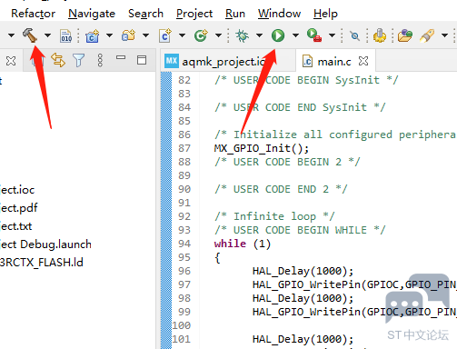Open the build configuration dropdown beside hammer
This screenshot has width=457, height=349.
(x=47, y=35)
